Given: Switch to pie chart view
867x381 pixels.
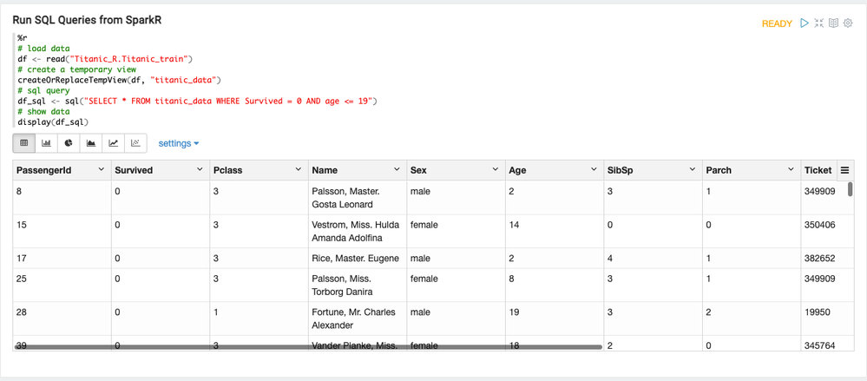Looking at the screenshot, I should coord(69,143).
